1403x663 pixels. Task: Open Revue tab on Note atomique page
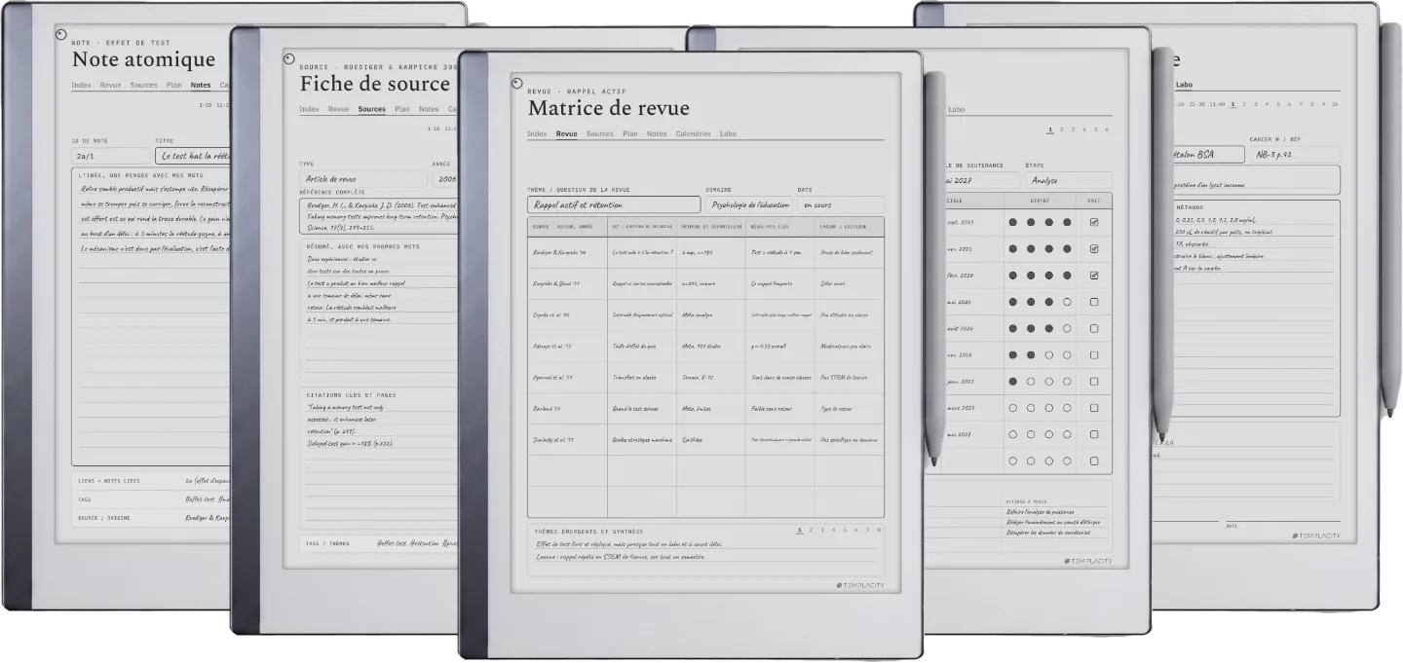(x=110, y=85)
